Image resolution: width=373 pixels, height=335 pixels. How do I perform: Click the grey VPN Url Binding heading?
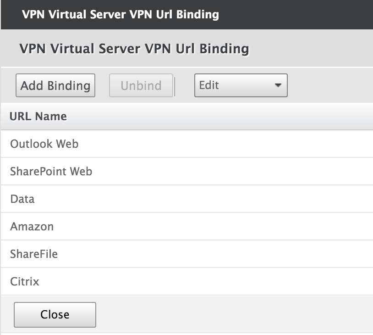point(134,49)
